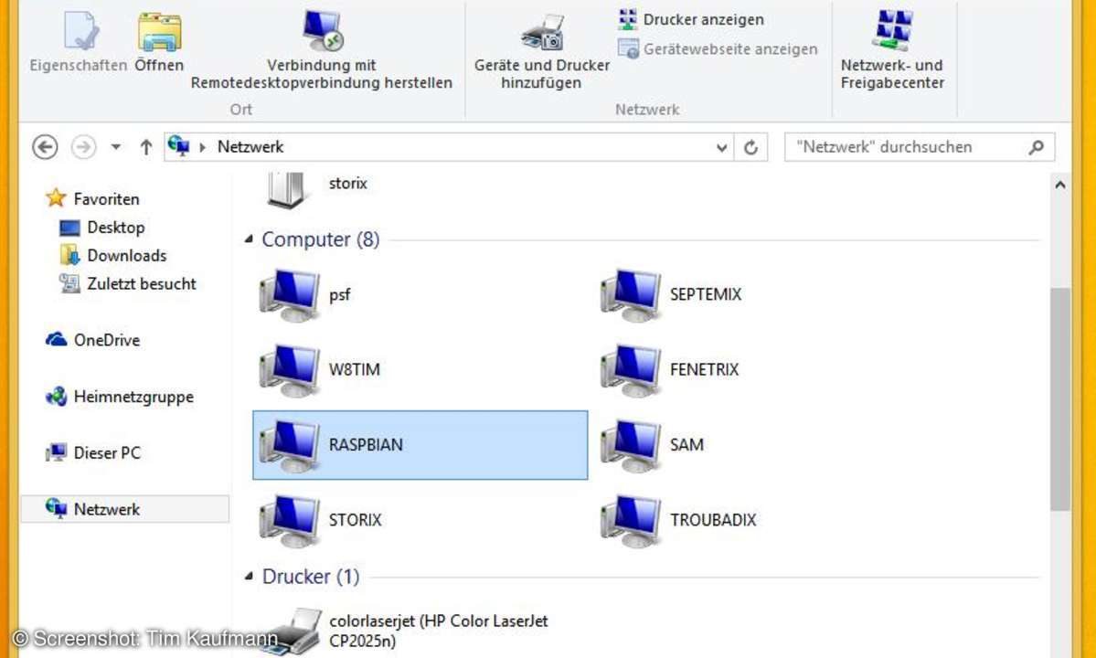Open the recent locations dropdown arrow
Viewport: 1096px width, 658px height.
(x=116, y=147)
